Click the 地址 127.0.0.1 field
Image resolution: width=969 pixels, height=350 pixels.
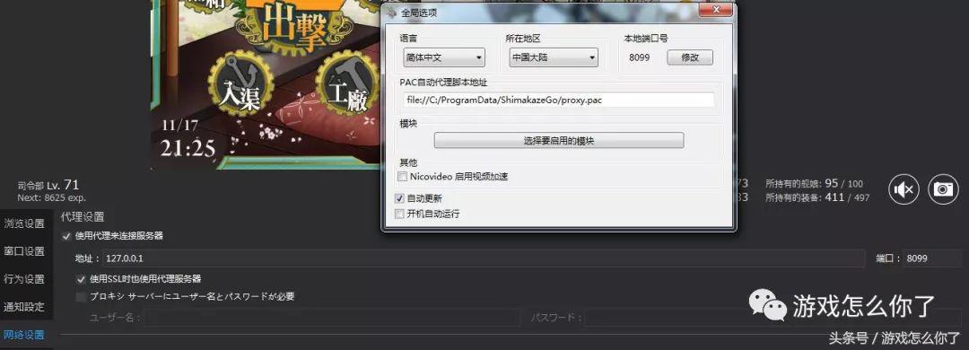pyautogui.click(x=484, y=258)
